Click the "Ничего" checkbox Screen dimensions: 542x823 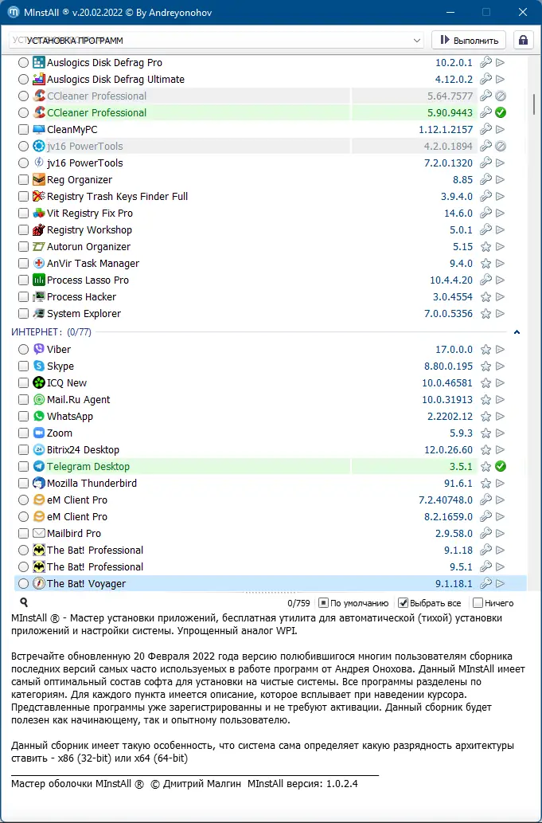point(478,603)
